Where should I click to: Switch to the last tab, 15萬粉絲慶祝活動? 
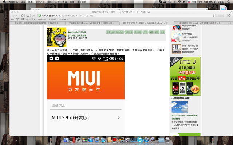coord(201,23)
